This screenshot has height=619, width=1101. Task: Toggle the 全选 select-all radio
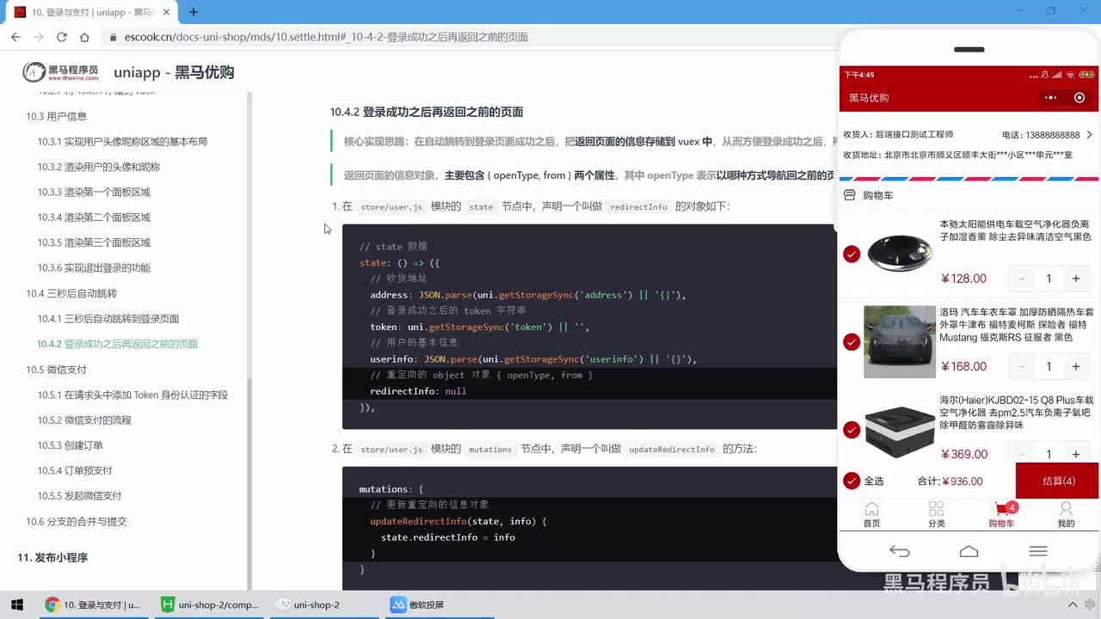[x=852, y=481]
